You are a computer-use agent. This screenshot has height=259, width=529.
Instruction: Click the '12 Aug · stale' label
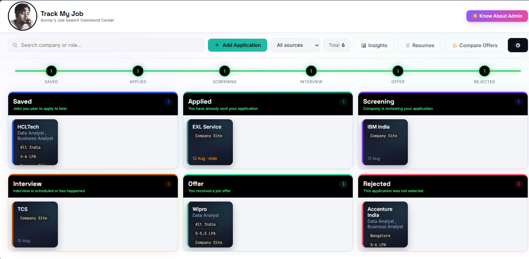click(x=204, y=159)
